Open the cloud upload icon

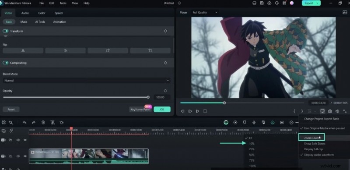(269, 3)
